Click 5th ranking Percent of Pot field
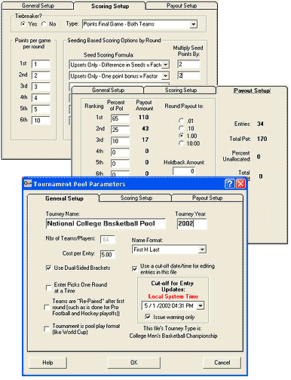 [121, 164]
